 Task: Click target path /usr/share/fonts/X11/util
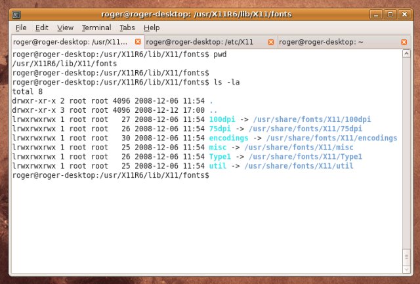[299, 166]
